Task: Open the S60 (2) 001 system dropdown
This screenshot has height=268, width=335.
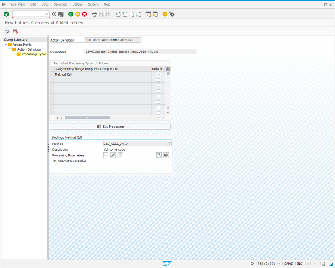Action: [x=278, y=264]
